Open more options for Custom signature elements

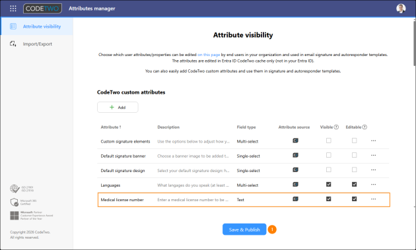point(373,141)
